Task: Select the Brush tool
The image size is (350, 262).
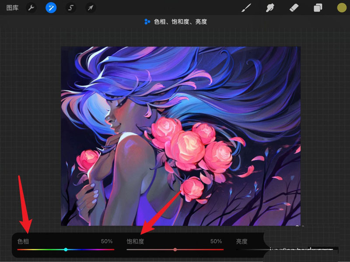Action: tap(246, 7)
